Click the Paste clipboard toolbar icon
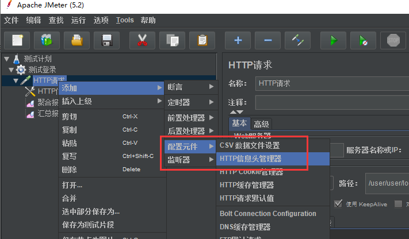The width and height of the screenshot is (409, 239). [202, 40]
